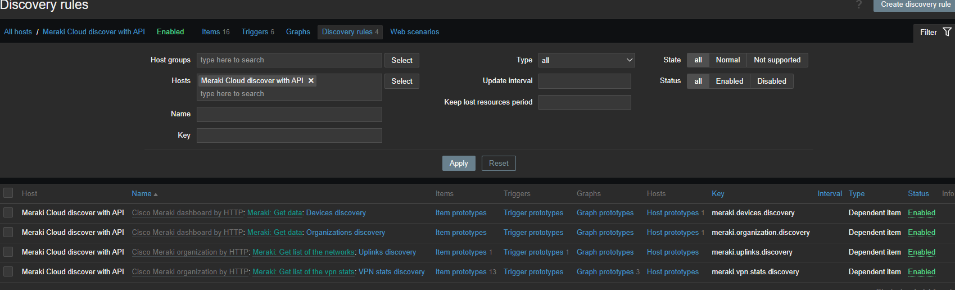The width and height of the screenshot is (955, 290).
Task: Reset the filter settings
Action: point(499,164)
